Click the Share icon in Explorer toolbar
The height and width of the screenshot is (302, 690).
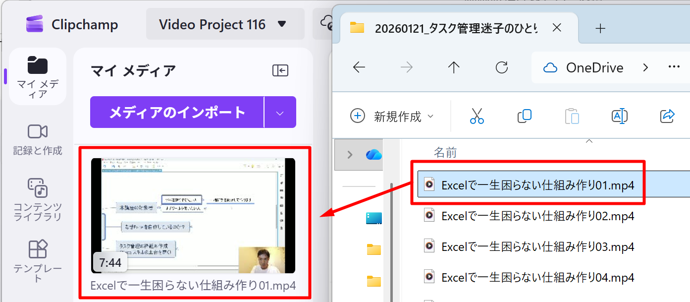(x=667, y=116)
